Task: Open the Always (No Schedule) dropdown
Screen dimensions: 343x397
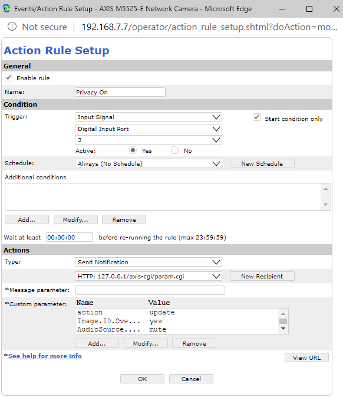Action: (149, 163)
